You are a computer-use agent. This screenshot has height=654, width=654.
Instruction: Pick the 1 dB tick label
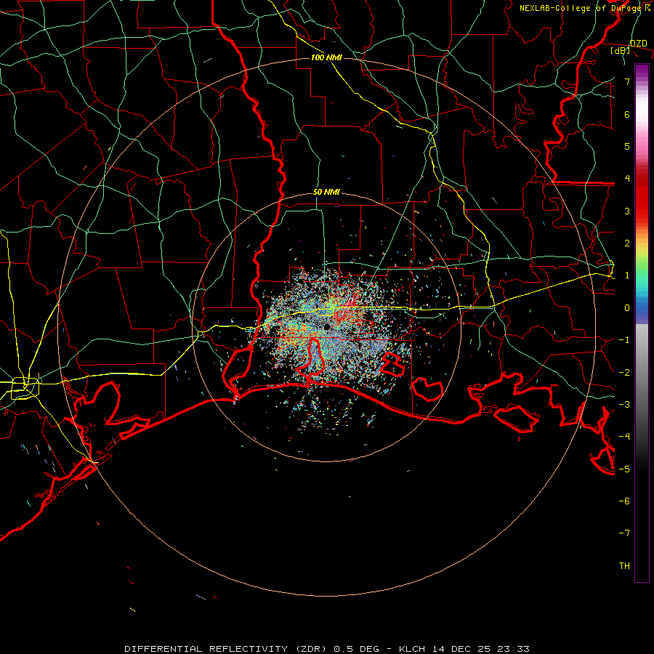click(627, 275)
